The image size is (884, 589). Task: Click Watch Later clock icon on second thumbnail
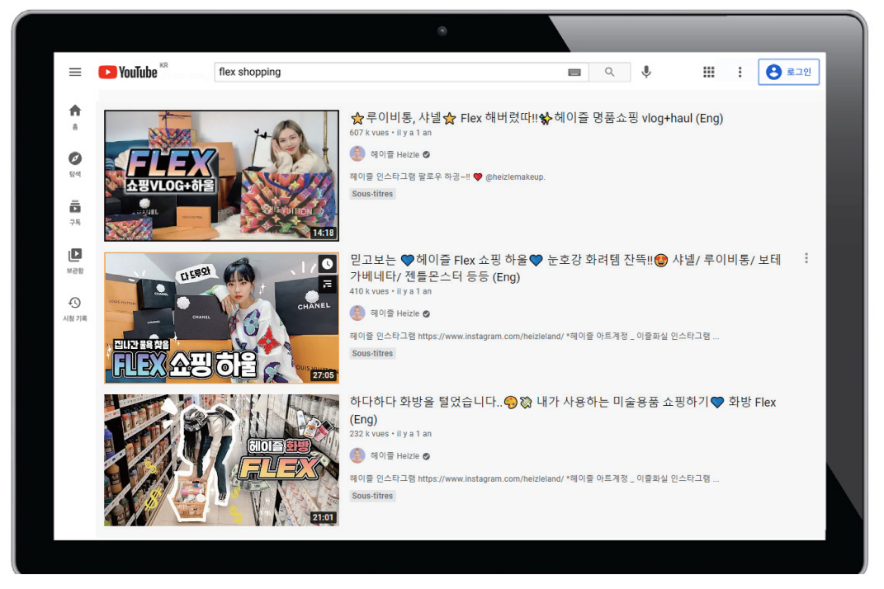pyautogui.click(x=328, y=264)
